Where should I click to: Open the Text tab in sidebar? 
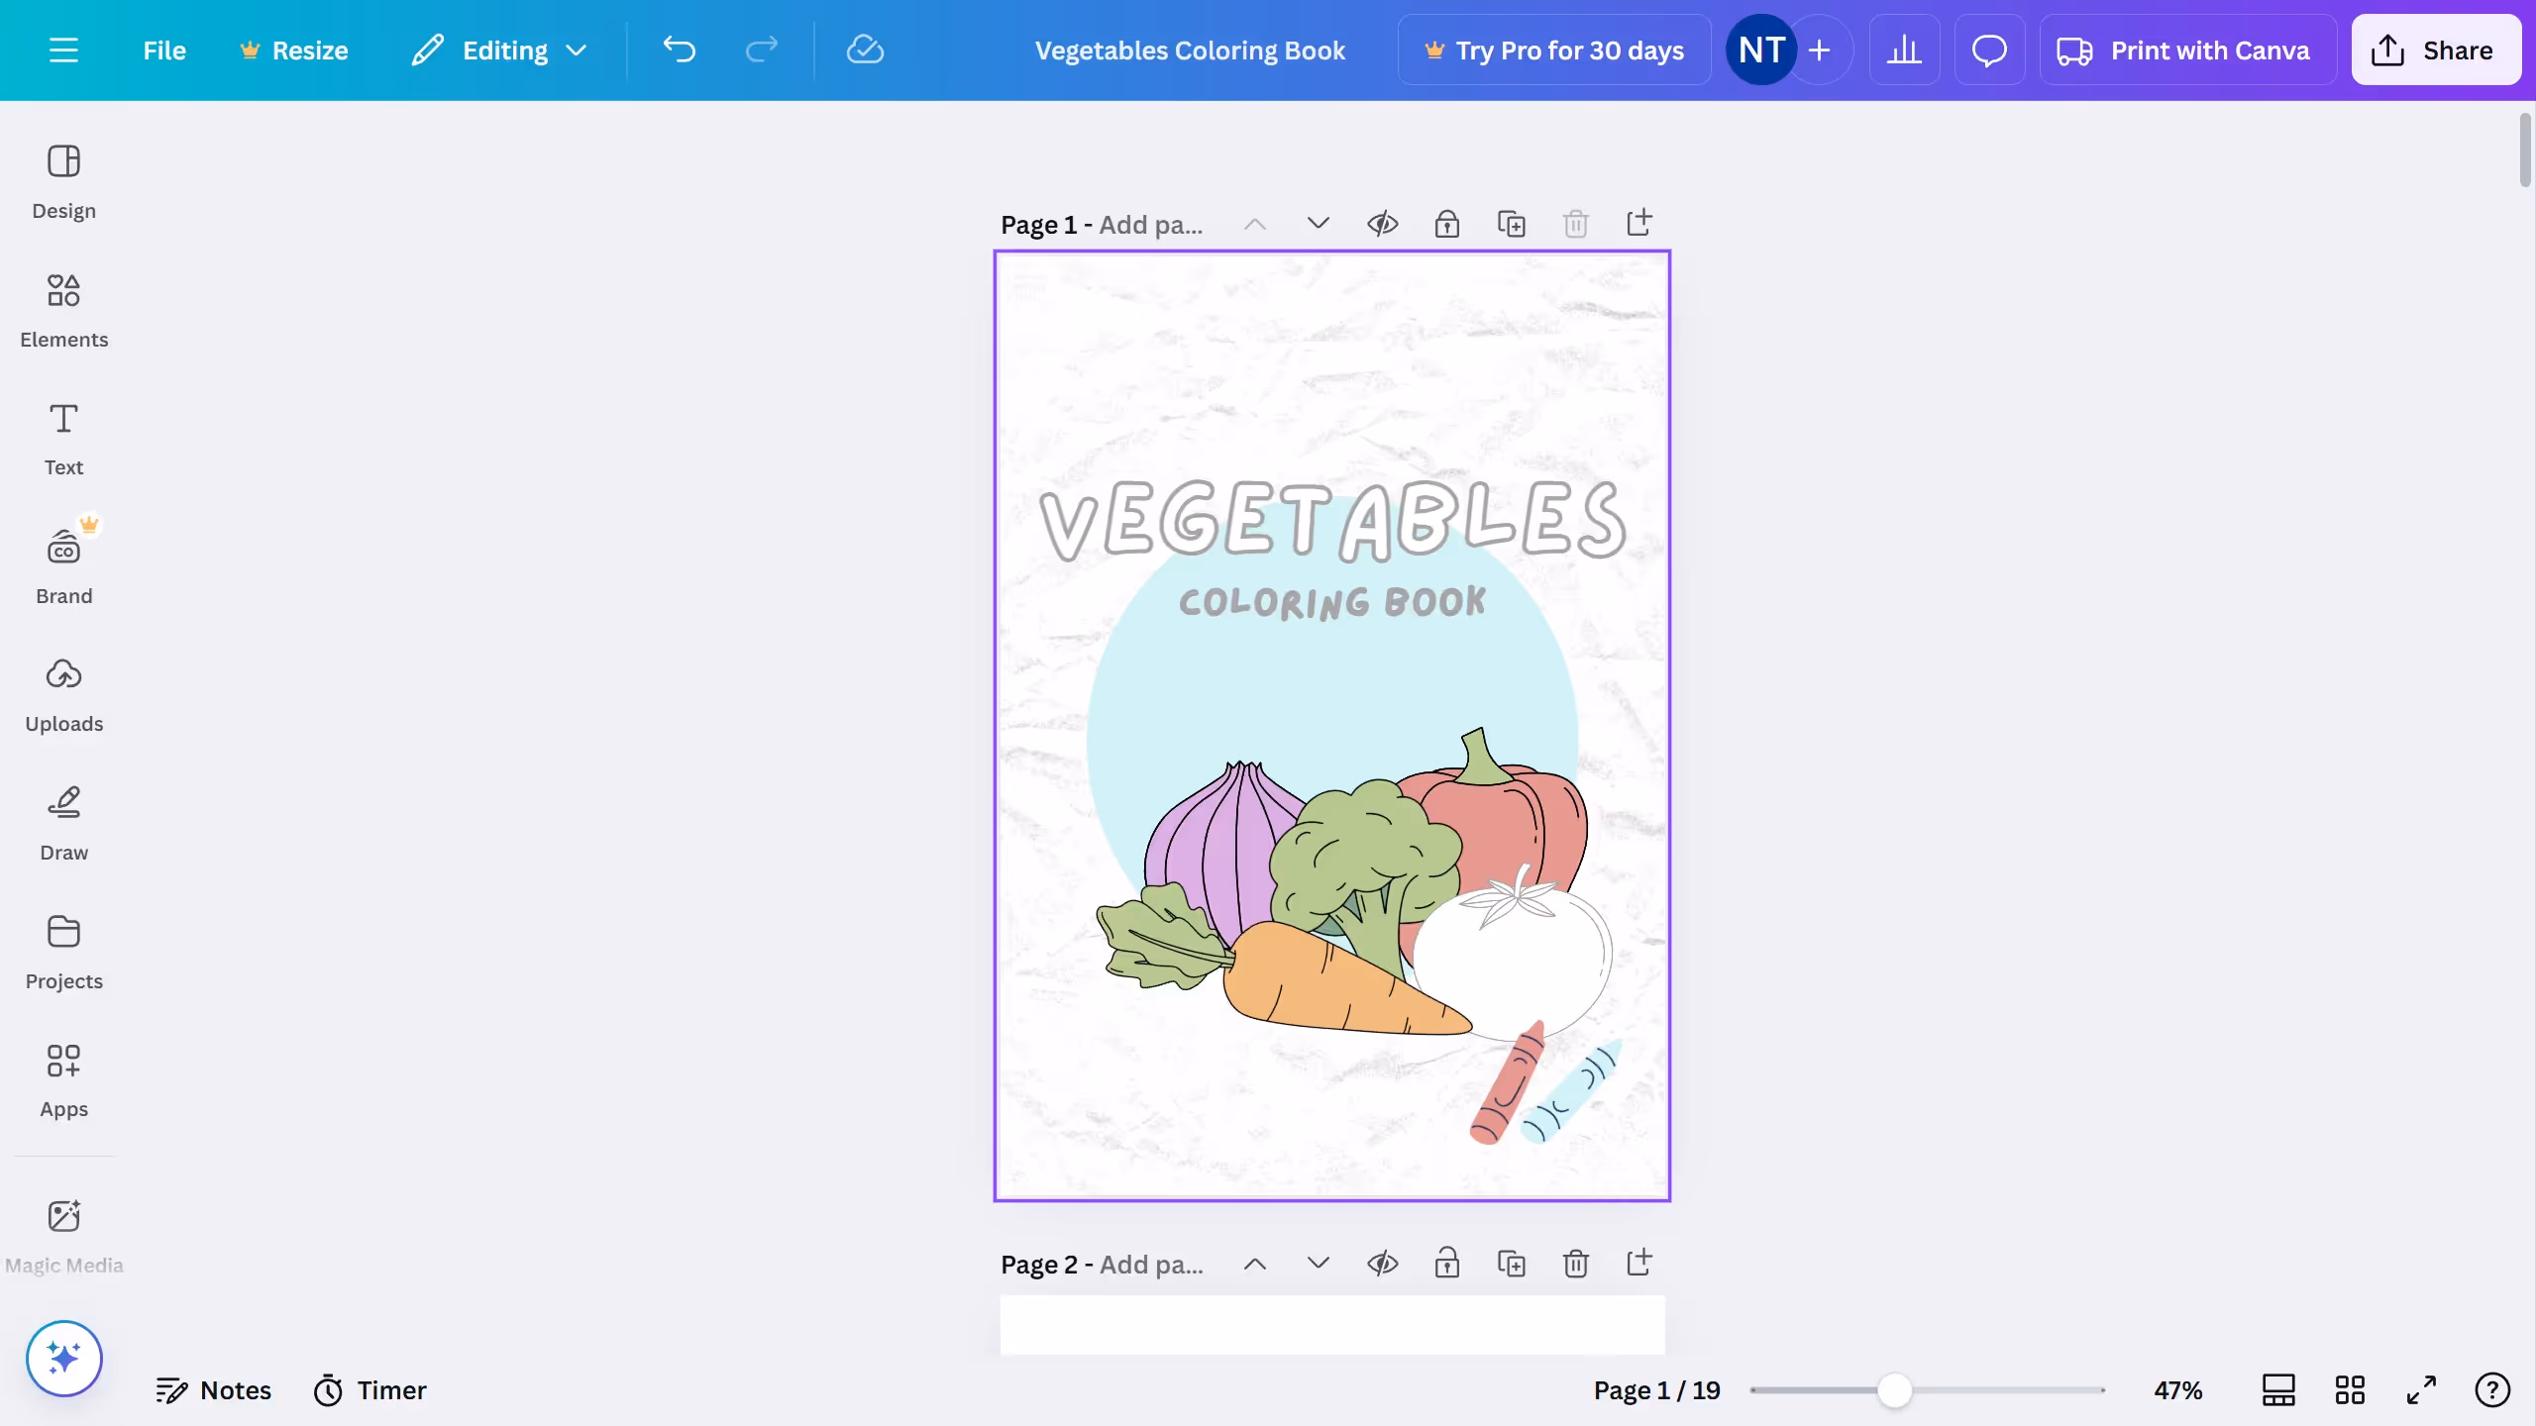[63, 438]
